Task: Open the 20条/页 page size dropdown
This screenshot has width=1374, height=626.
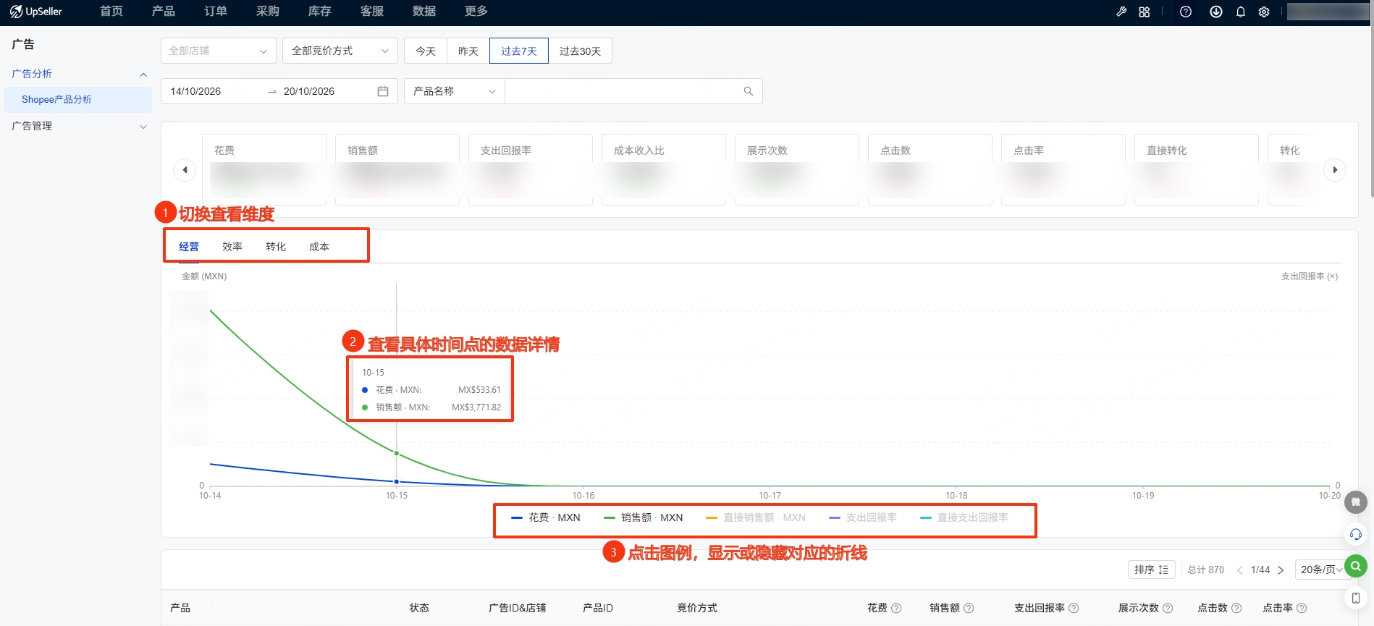Action: click(1321, 570)
